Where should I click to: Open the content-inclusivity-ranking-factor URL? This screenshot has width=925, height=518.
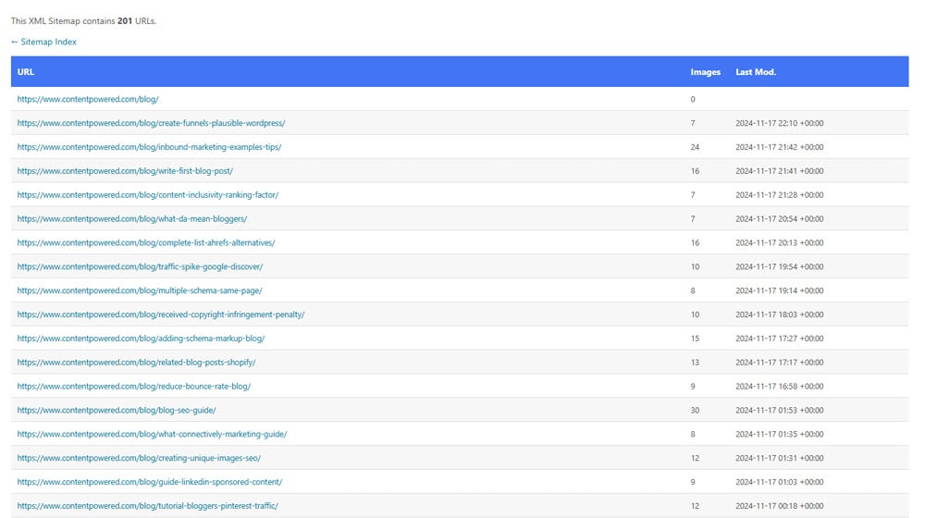148,194
